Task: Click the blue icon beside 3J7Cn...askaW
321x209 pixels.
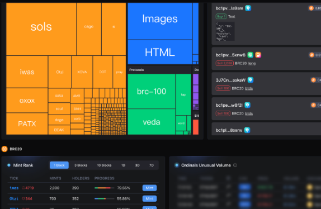Action: 251,80
